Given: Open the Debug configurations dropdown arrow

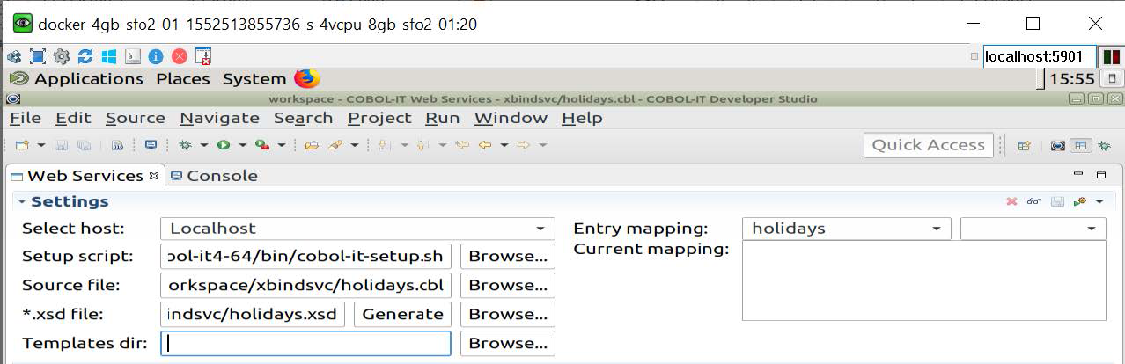Looking at the screenshot, I should (203, 145).
